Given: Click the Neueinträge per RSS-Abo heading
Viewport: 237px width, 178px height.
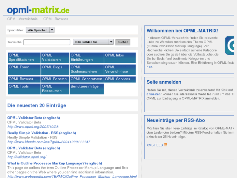Looking at the screenshot, I should coord(176,120).
